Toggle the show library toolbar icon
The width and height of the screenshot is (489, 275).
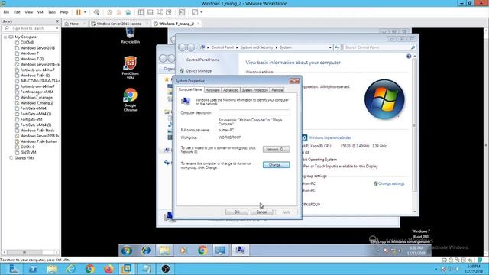[141, 12]
